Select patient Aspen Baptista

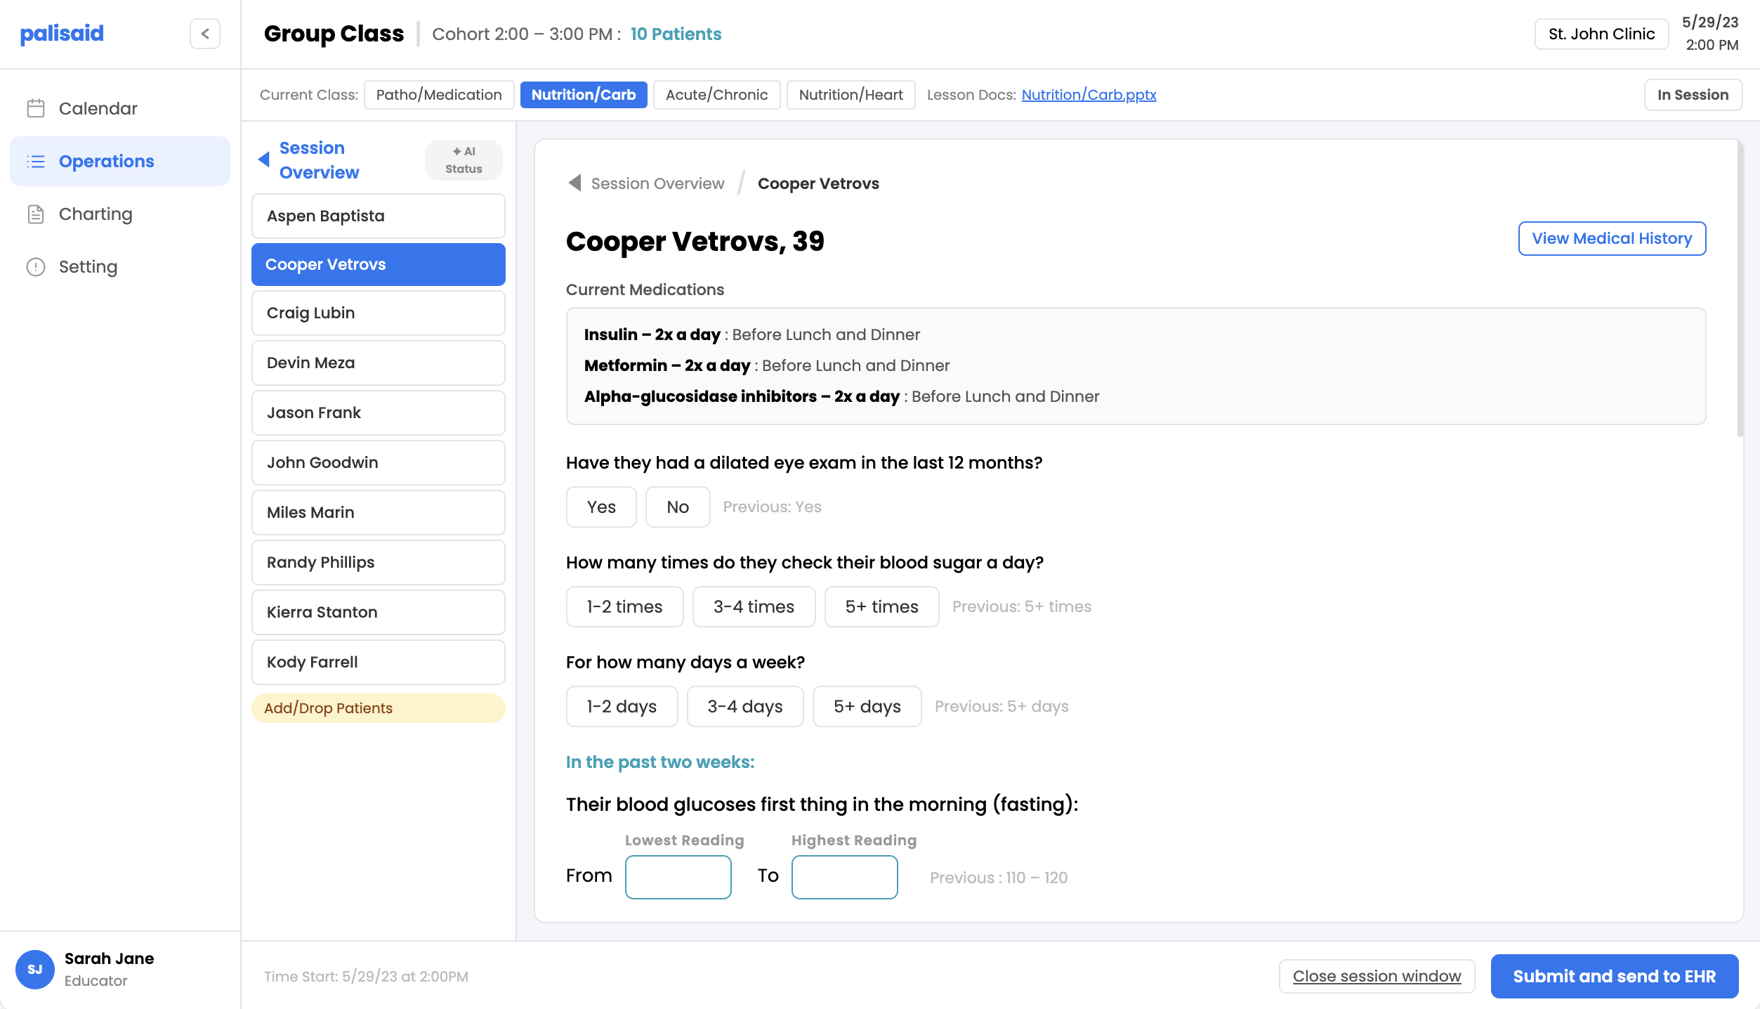(x=379, y=216)
